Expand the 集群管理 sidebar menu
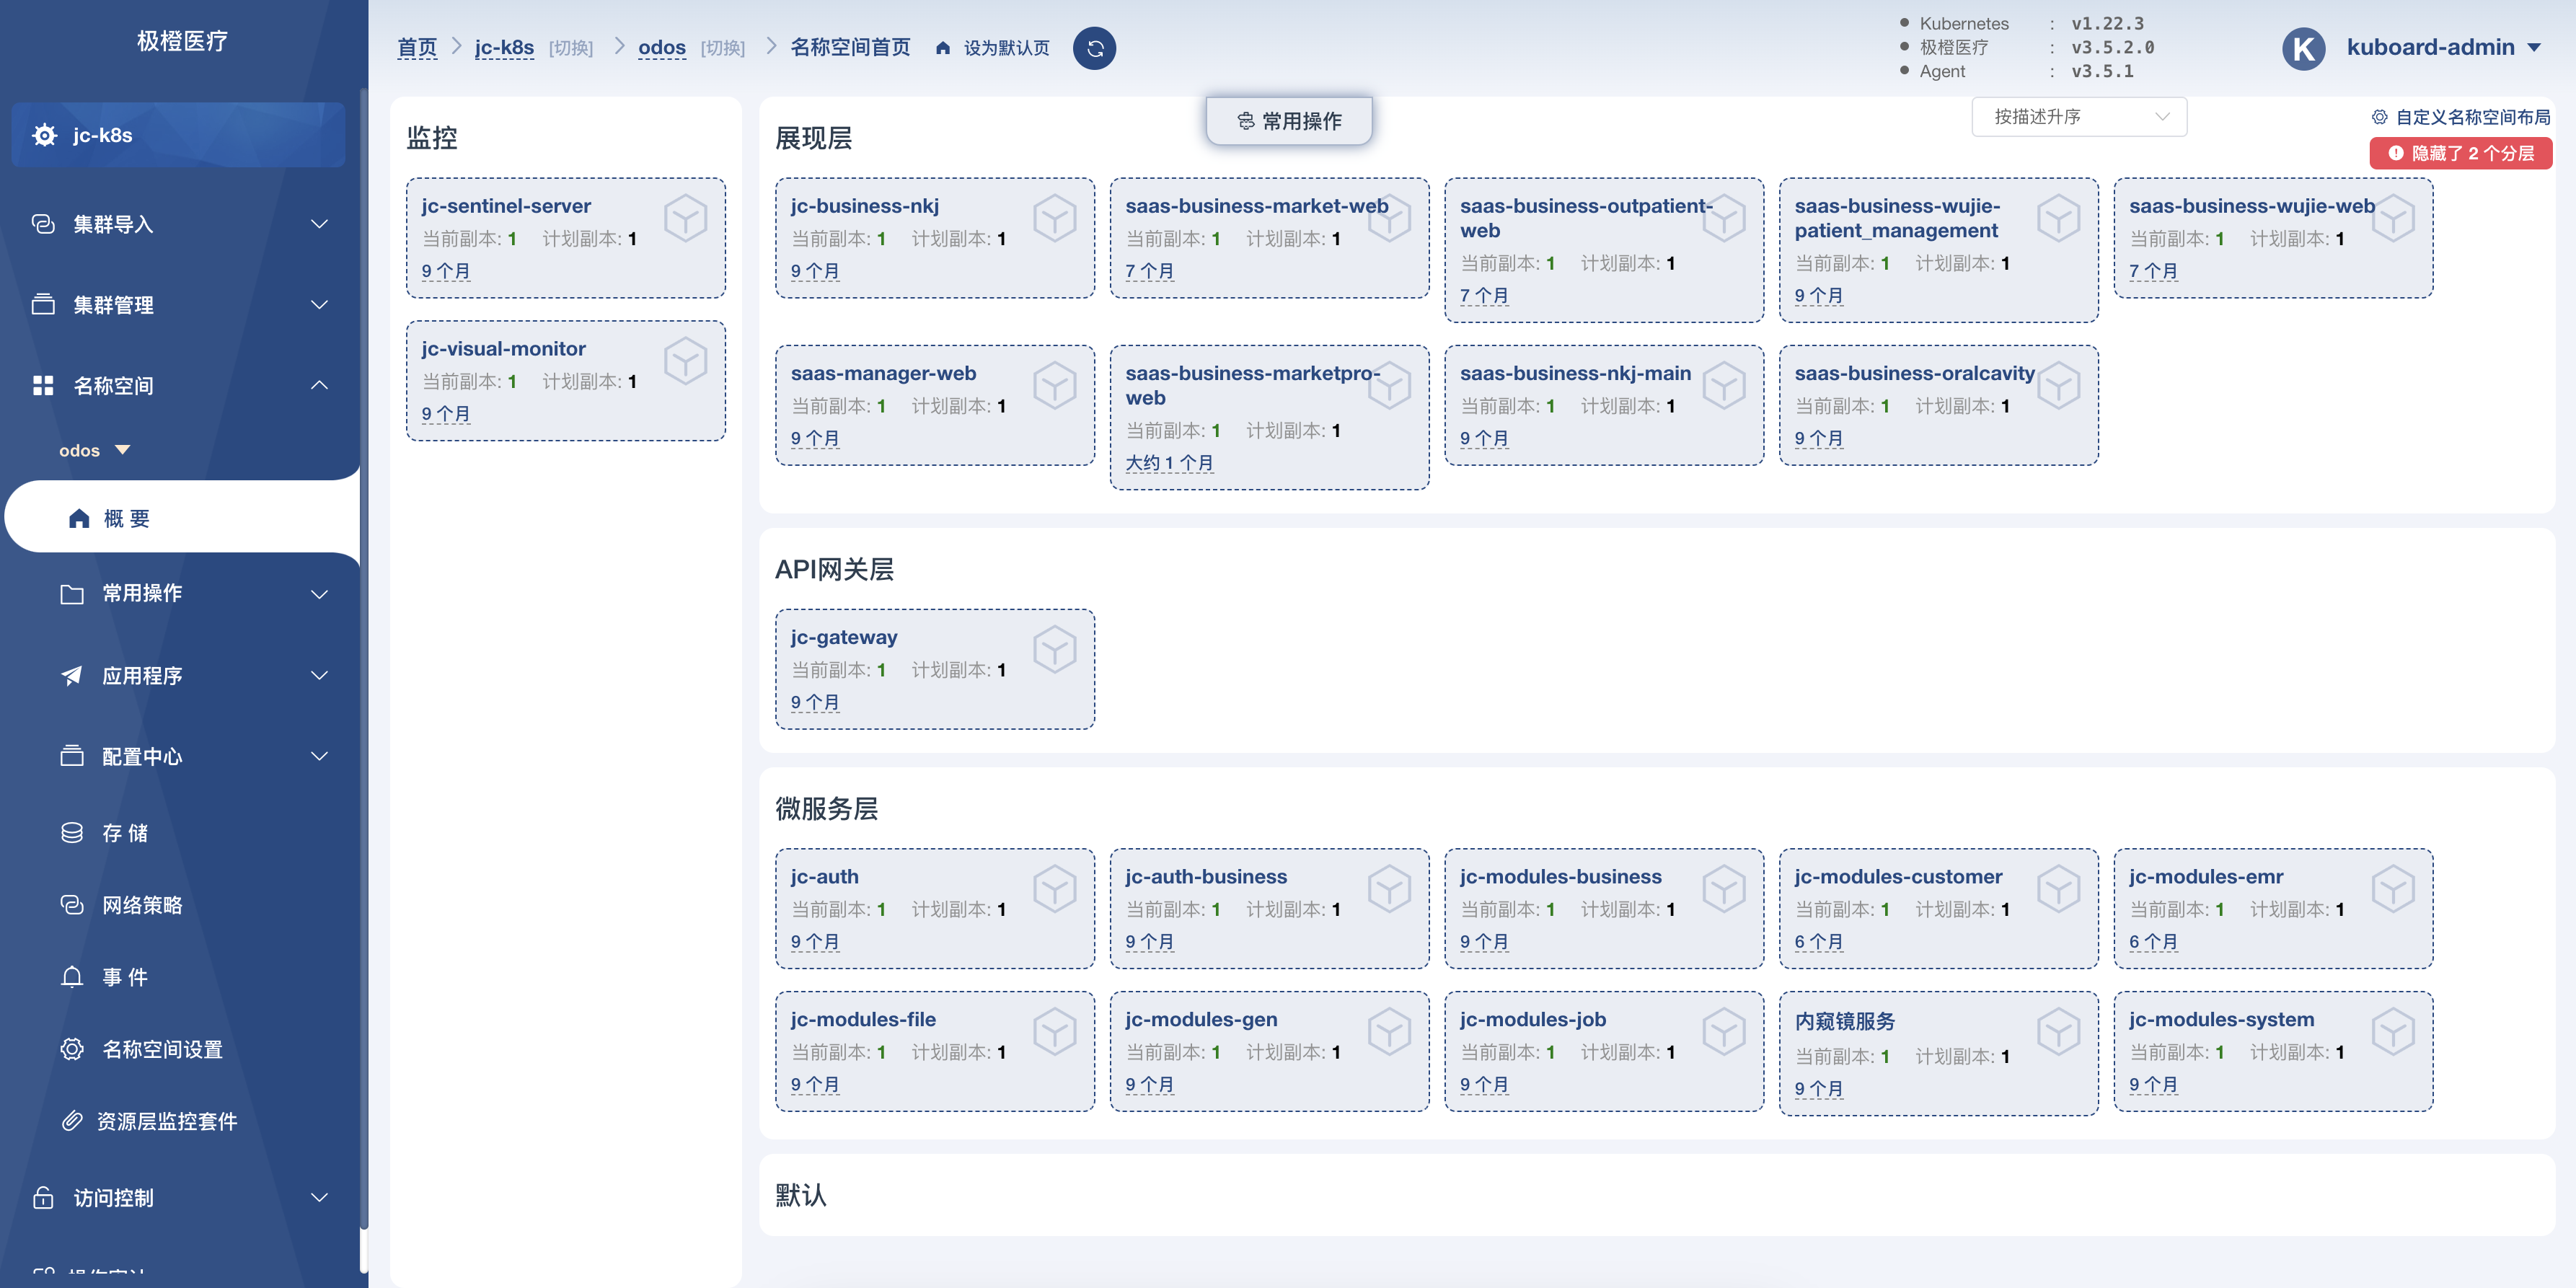 click(x=182, y=305)
